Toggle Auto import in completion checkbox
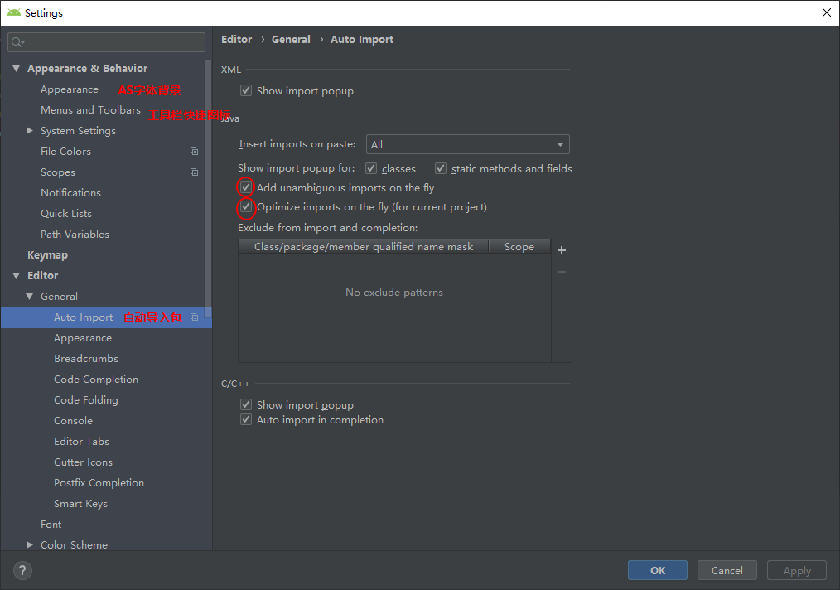Screen dimensions: 840x590 246,419
